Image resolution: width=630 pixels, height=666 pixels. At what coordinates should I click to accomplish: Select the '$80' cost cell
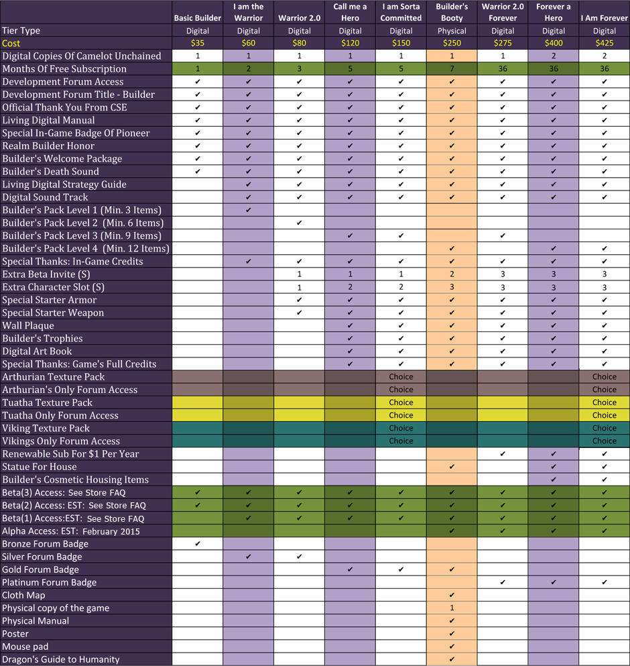300,43
